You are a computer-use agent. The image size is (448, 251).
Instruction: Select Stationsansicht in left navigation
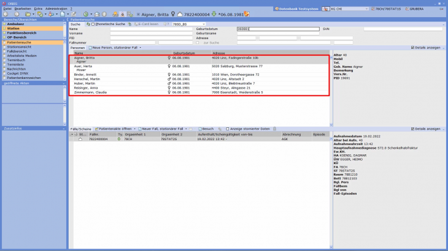point(18,46)
